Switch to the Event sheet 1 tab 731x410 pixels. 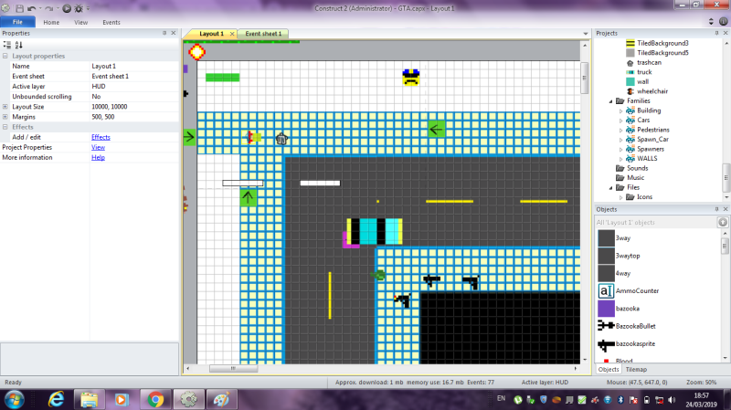[x=263, y=34]
